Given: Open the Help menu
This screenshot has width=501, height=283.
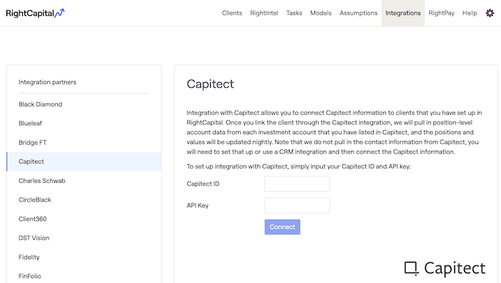Looking at the screenshot, I should 470,13.
